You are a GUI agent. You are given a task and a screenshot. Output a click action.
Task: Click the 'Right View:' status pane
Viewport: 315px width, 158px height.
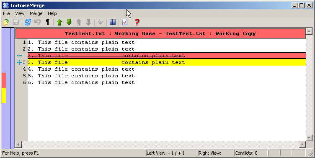pos(215,153)
